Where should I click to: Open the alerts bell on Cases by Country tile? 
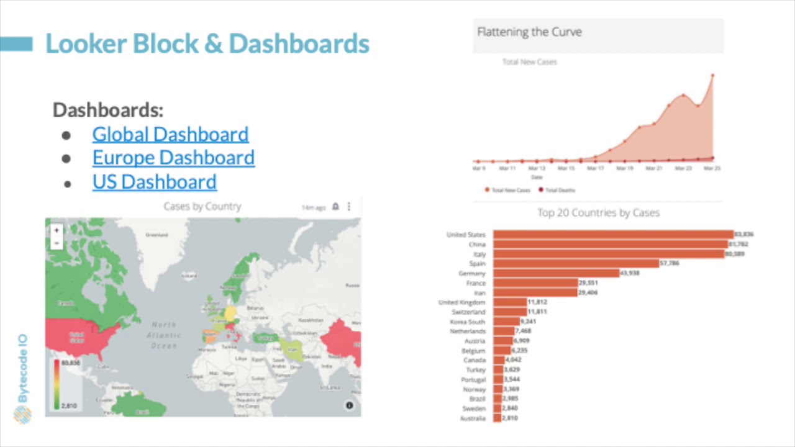click(x=335, y=207)
